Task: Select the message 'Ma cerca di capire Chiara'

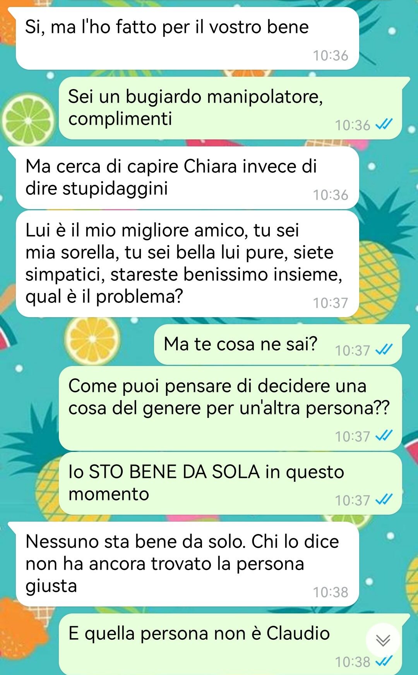Action: (x=187, y=178)
